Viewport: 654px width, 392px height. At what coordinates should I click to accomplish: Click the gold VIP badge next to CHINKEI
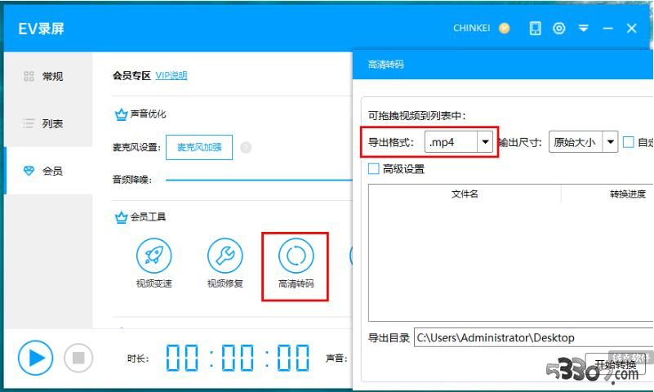[x=505, y=29]
